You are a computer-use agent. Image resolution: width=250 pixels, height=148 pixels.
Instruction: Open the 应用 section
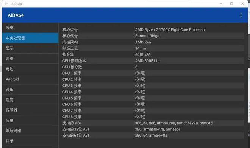[x=30, y=120]
